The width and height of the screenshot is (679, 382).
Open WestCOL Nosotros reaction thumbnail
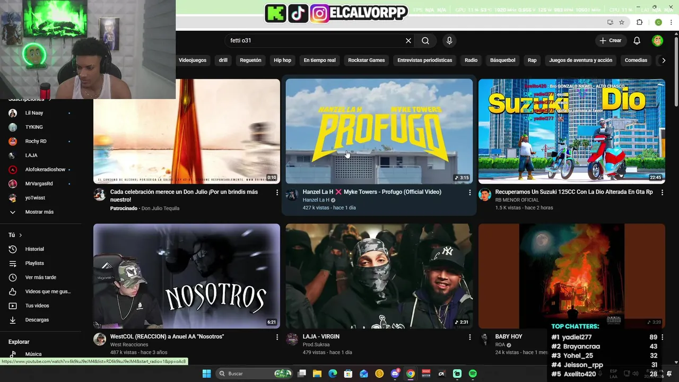[187, 276]
